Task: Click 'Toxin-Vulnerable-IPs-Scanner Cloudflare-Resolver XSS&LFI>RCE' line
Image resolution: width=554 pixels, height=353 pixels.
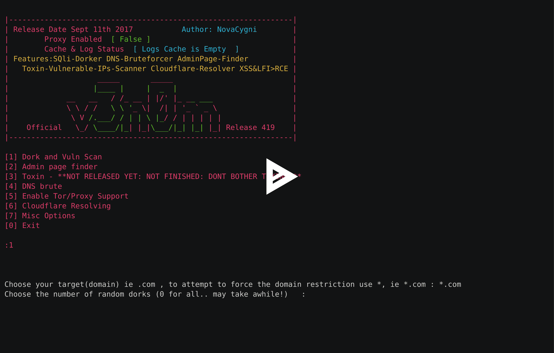Action: coord(155,69)
